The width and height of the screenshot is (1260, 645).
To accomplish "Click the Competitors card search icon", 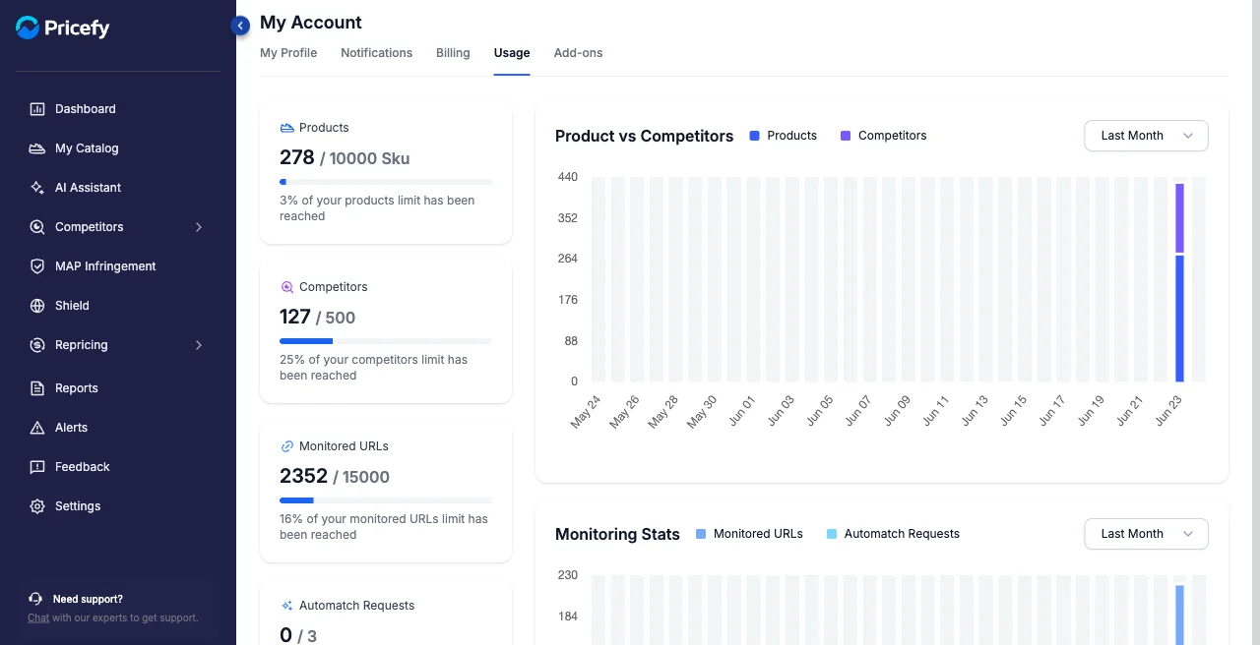I will coord(286,287).
